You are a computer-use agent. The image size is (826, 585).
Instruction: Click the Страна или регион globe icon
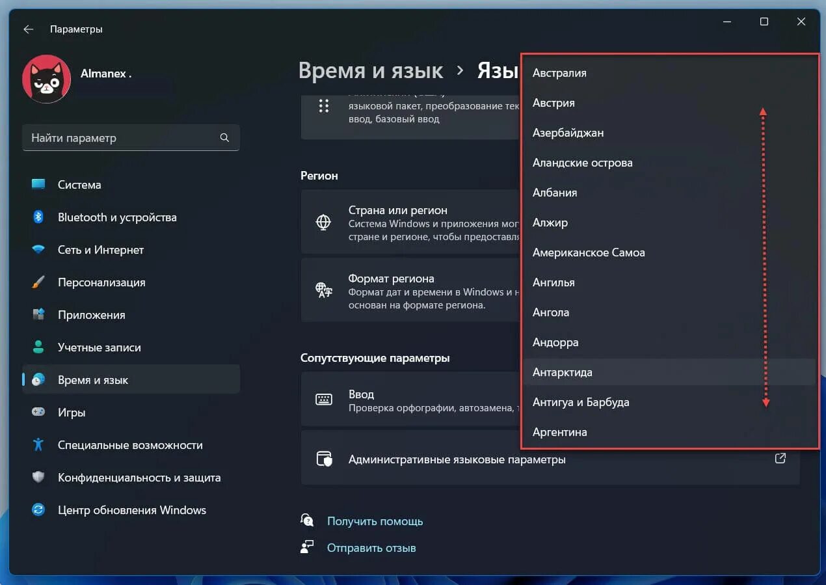(323, 222)
